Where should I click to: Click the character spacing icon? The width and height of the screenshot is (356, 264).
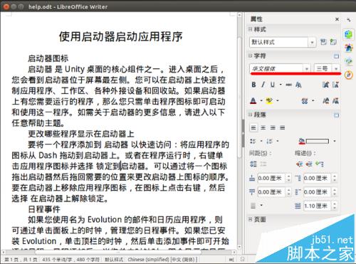[x=305, y=101]
